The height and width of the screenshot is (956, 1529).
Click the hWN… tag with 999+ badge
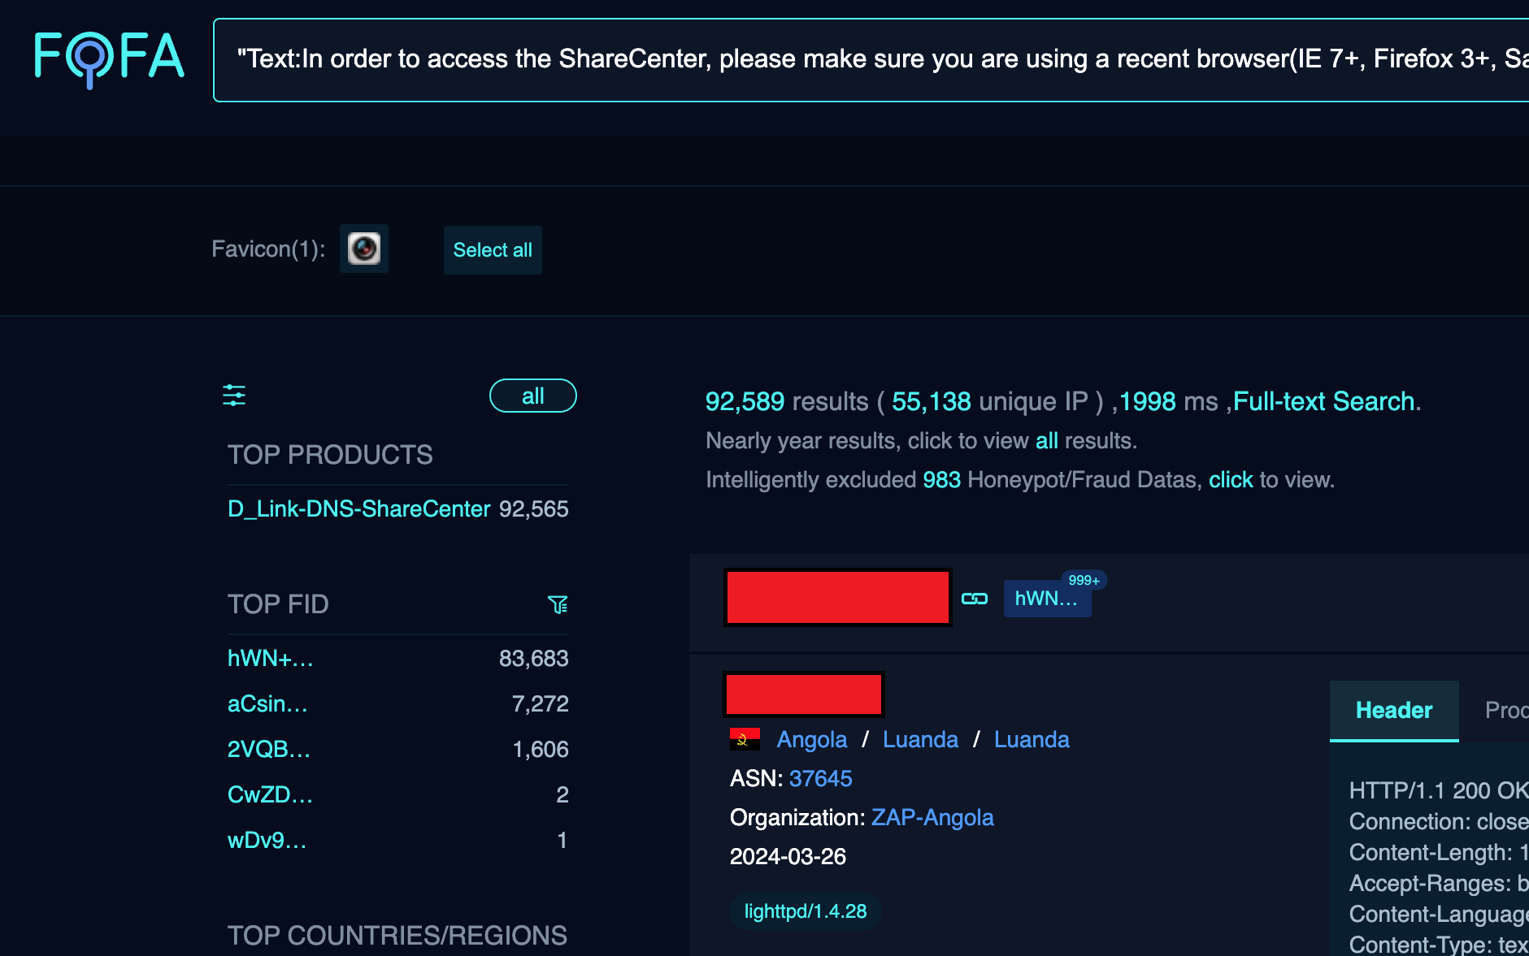pos(1046,599)
